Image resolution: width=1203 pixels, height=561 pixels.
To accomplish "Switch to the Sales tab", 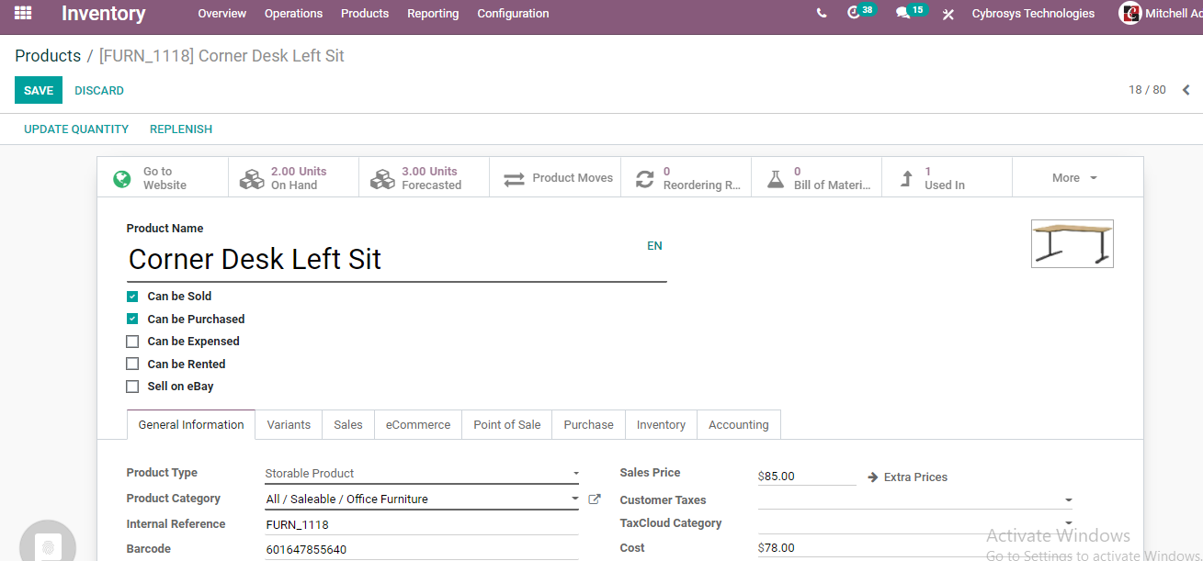I will pyautogui.click(x=348, y=425).
